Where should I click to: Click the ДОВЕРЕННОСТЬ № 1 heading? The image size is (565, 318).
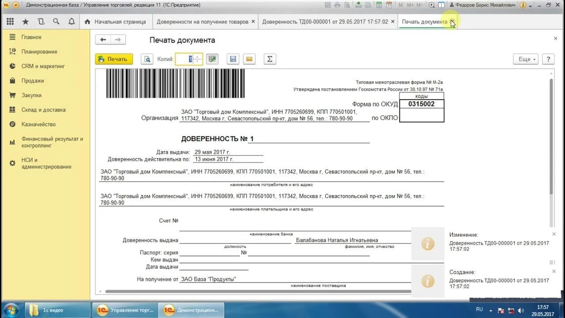217,139
